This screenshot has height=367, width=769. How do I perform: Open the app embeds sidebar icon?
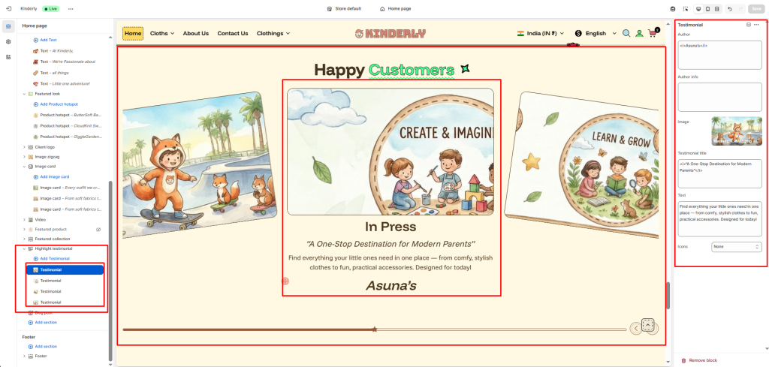coord(8,56)
